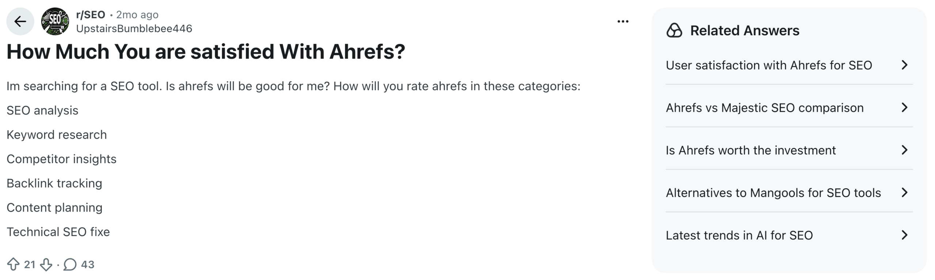Open "User satisfaction with Ahrefs for SEO" answer

click(x=769, y=65)
